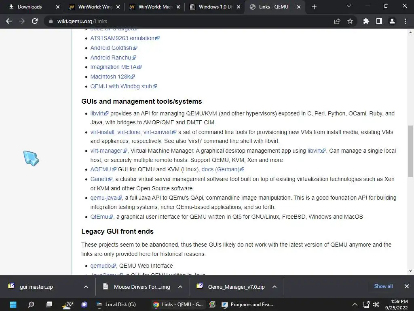The height and width of the screenshot is (311, 414).
Task: Switch to the Downloads tab
Action: coord(30,7)
